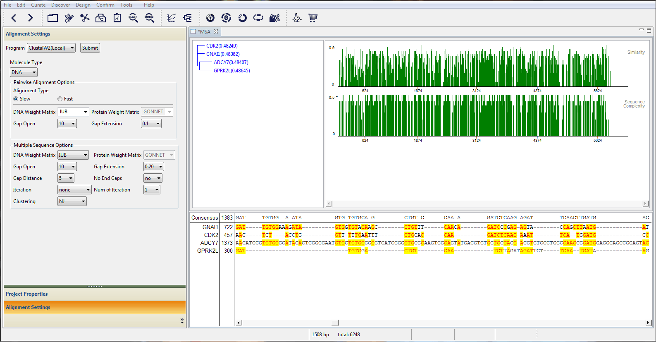This screenshot has height=342, width=656.
Task: Open the Clustering NJ dropdown
Action: [72, 201]
